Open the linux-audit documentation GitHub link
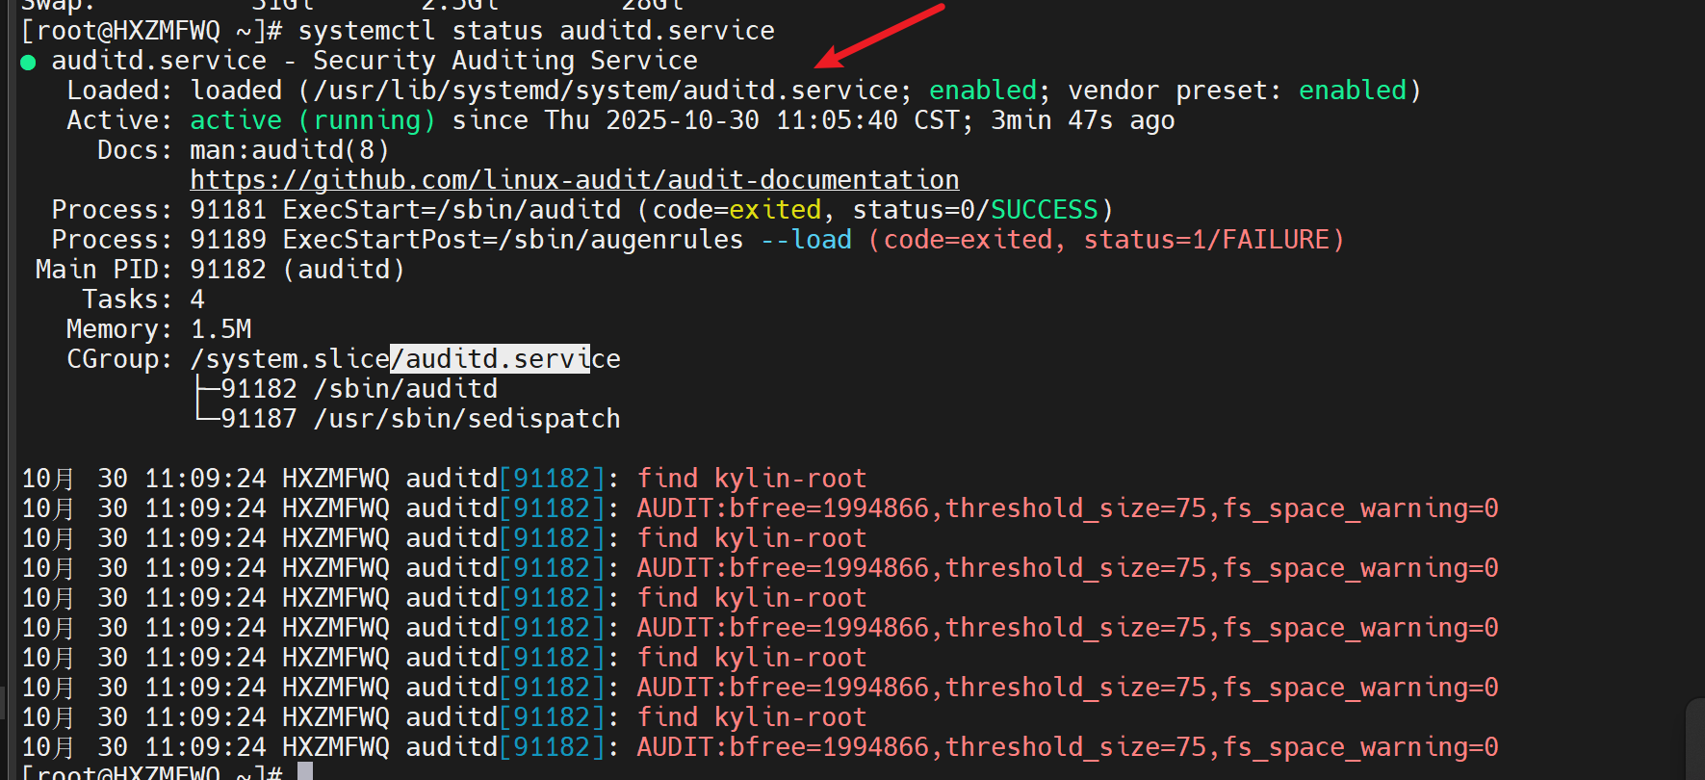Image resolution: width=1705 pixels, height=780 pixels. click(x=575, y=180)
